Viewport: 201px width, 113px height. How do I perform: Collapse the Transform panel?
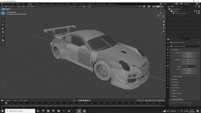[x=175, y=50]
